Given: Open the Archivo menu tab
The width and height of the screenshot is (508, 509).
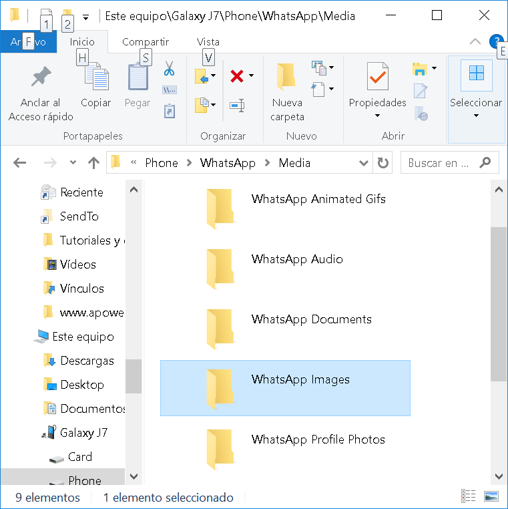Looking at the screenshot, I should click(28, 41).
